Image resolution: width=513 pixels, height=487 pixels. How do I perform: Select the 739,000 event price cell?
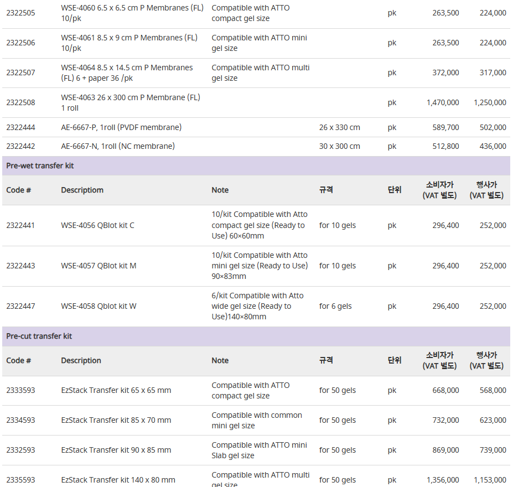493,450
